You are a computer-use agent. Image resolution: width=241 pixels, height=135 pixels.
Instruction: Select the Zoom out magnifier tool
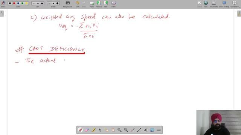pos(126,130)
